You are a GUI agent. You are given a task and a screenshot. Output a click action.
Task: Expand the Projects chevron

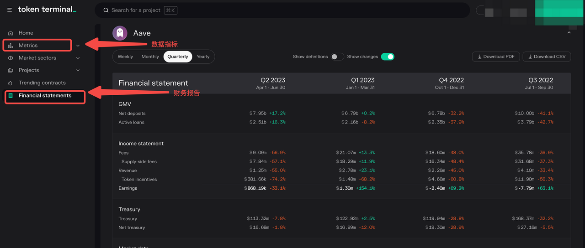(78, 70)
